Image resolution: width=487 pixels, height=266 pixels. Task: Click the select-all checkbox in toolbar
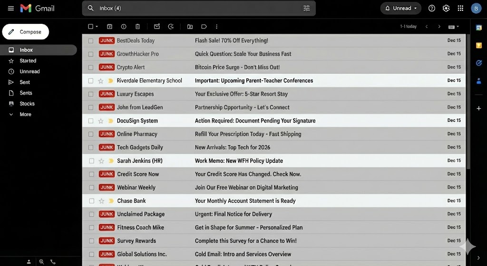pyautogui.click(x=91, y=27)
